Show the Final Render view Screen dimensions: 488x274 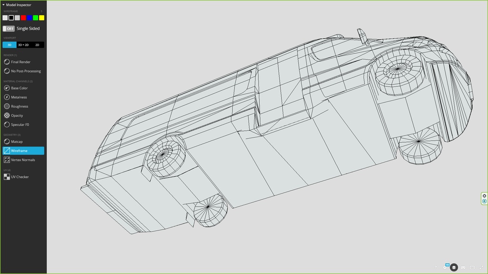[x=20, y=62]
